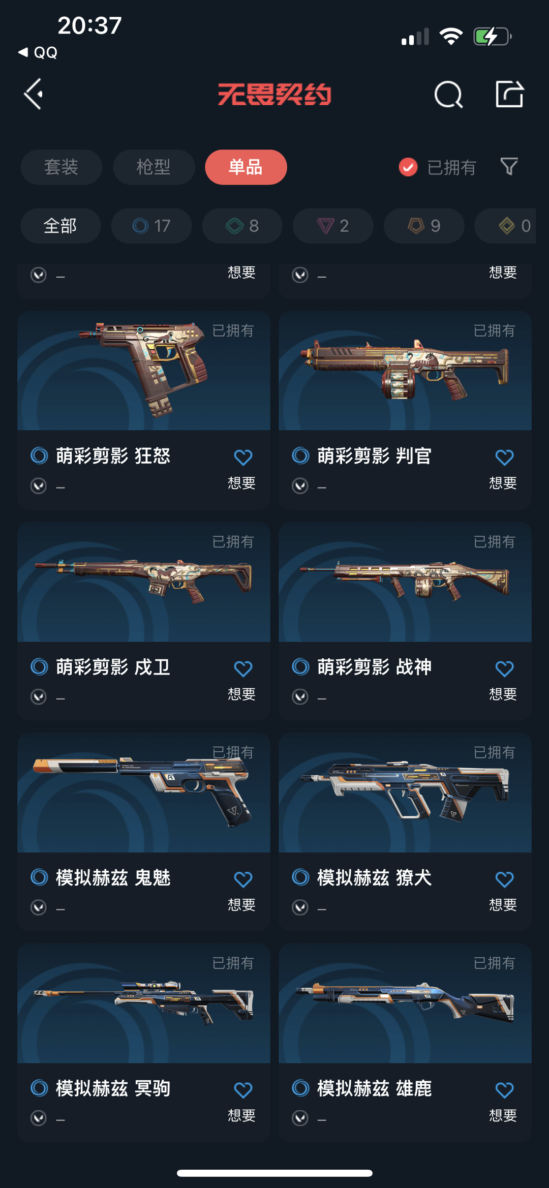Open the search magnifier icon
This screenshot has height=1188, width=549.
[448, 94]
